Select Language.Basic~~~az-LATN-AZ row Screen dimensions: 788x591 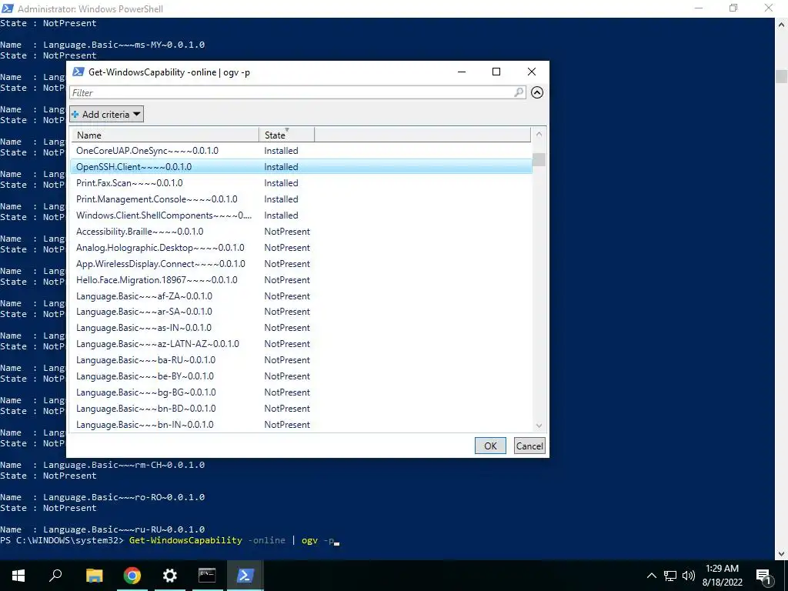(x=302, y=344)
